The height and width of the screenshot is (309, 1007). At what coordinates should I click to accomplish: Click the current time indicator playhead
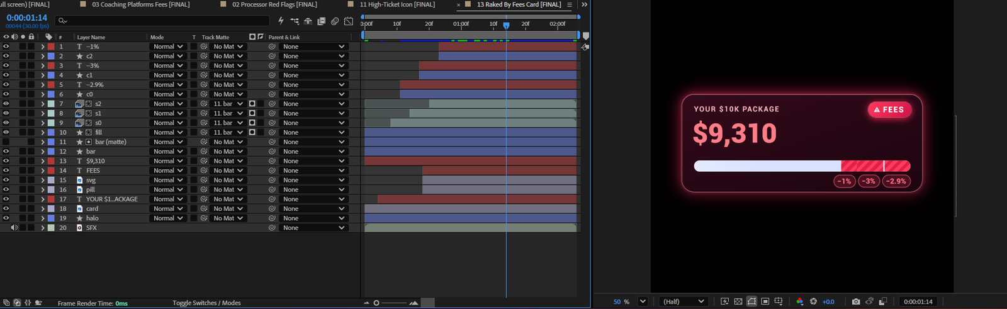click(506, 26)
